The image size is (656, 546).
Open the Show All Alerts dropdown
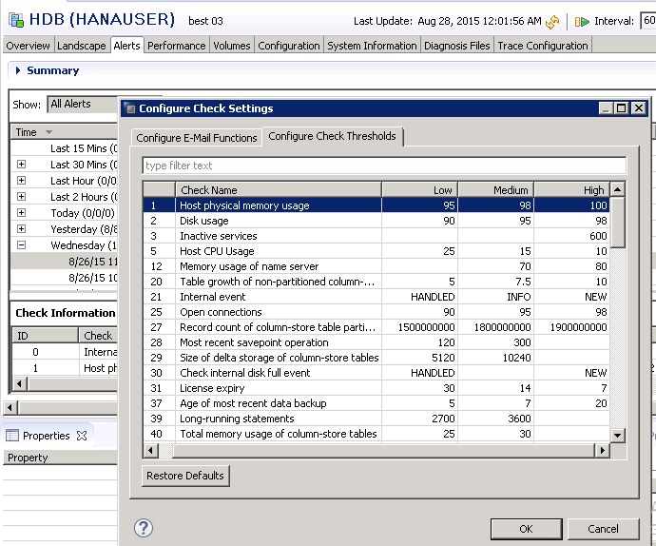pos(81,104)
